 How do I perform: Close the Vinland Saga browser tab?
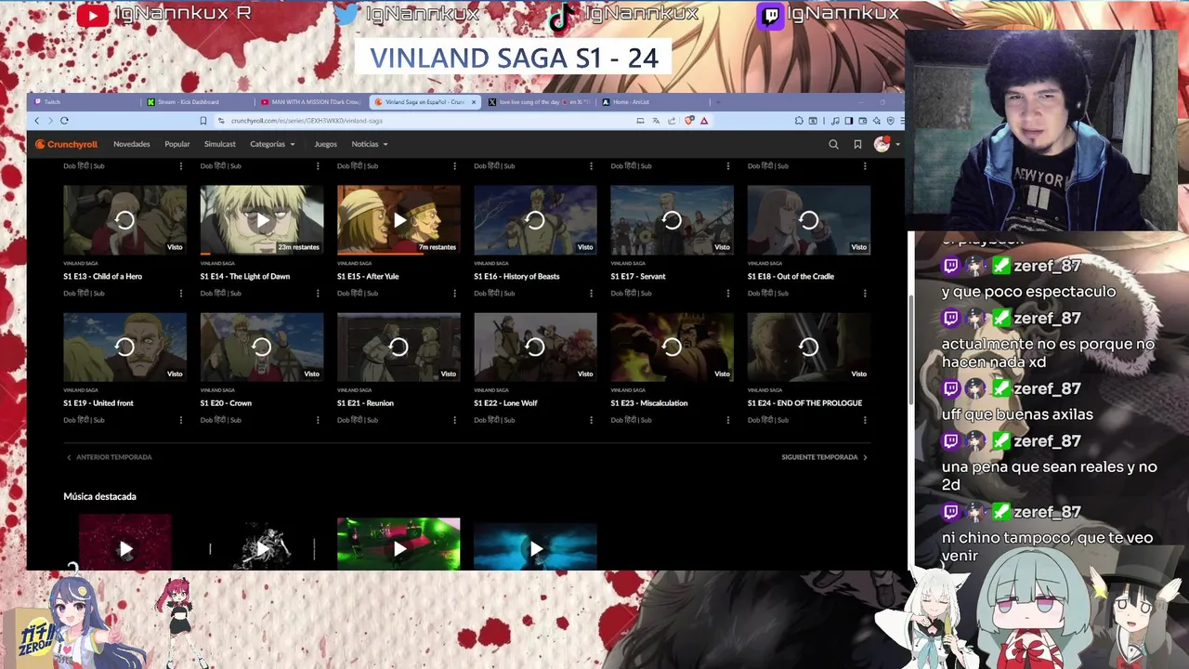tap(474, 102)
